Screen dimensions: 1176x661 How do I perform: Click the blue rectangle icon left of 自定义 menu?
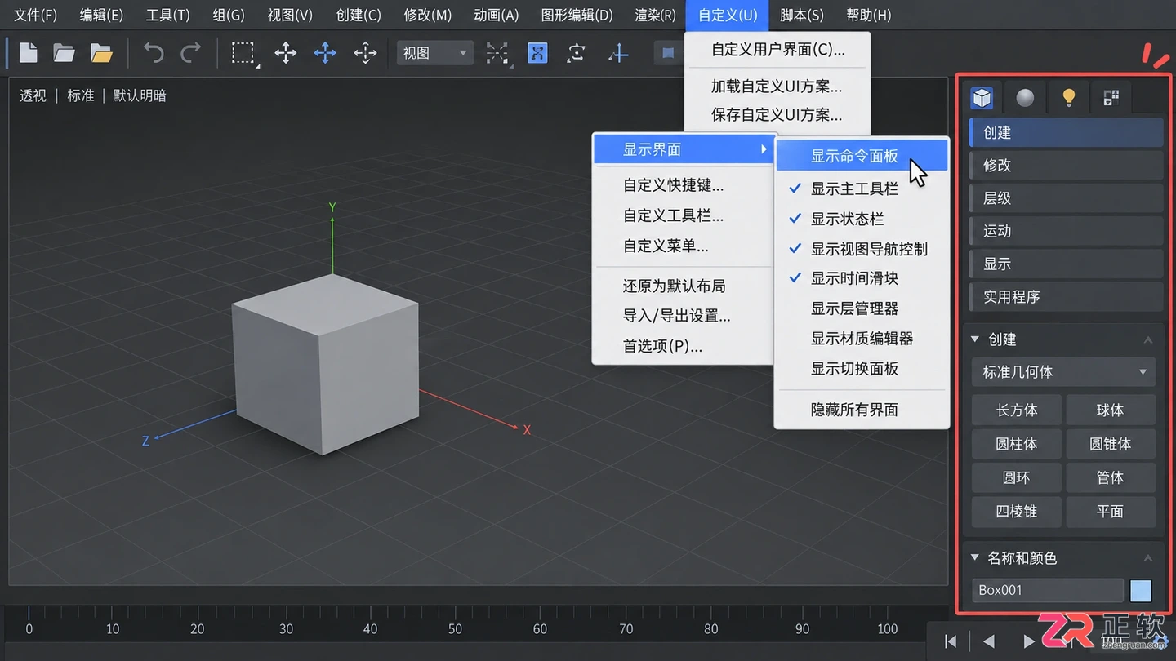click(668, 54)
